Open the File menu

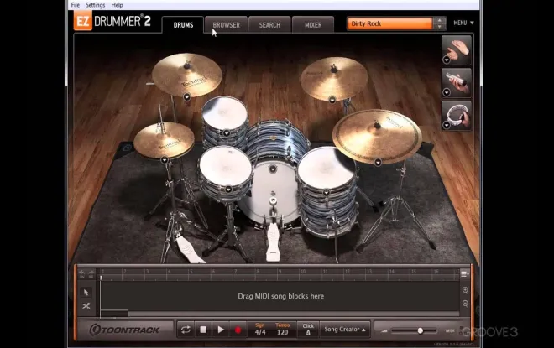[x=76, y=5]
